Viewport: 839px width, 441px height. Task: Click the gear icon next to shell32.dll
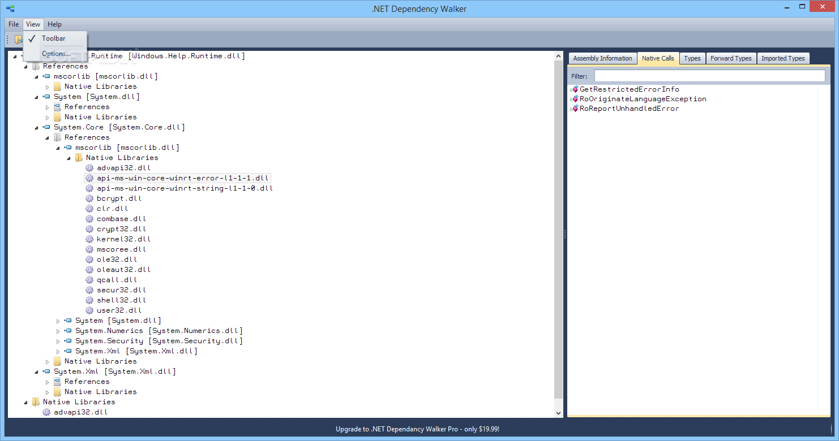click(x=89, y=300)
